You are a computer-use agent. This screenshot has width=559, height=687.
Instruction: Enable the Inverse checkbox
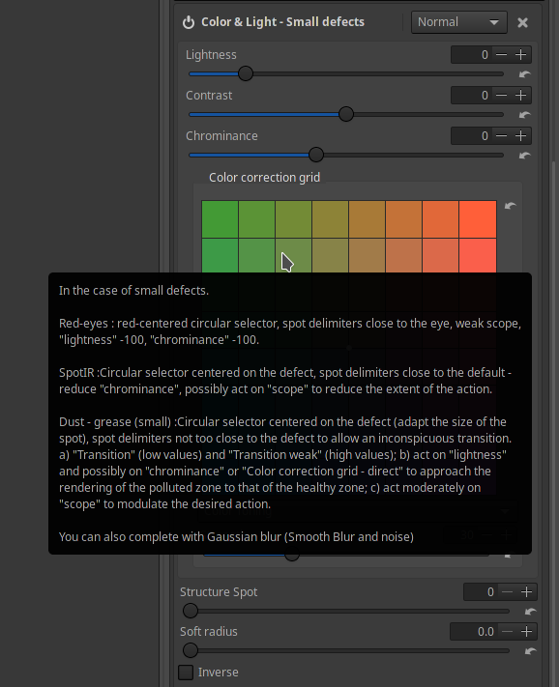point(186,673)
